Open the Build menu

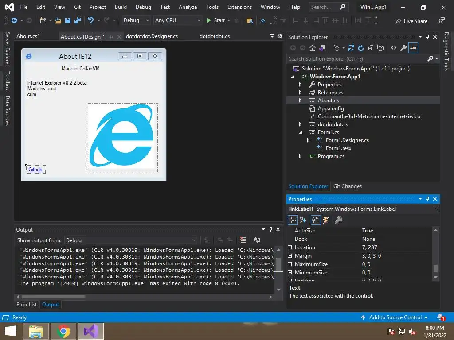(x=121, y=7)
